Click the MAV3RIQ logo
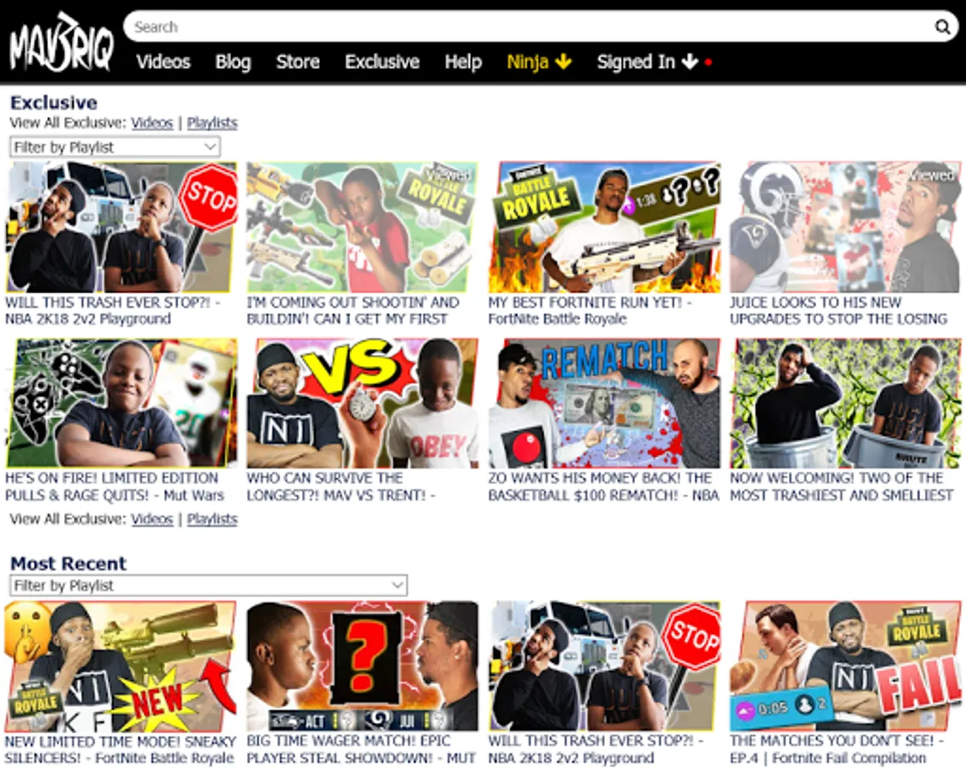Screen dimensions: 966x770 [62, 43]
